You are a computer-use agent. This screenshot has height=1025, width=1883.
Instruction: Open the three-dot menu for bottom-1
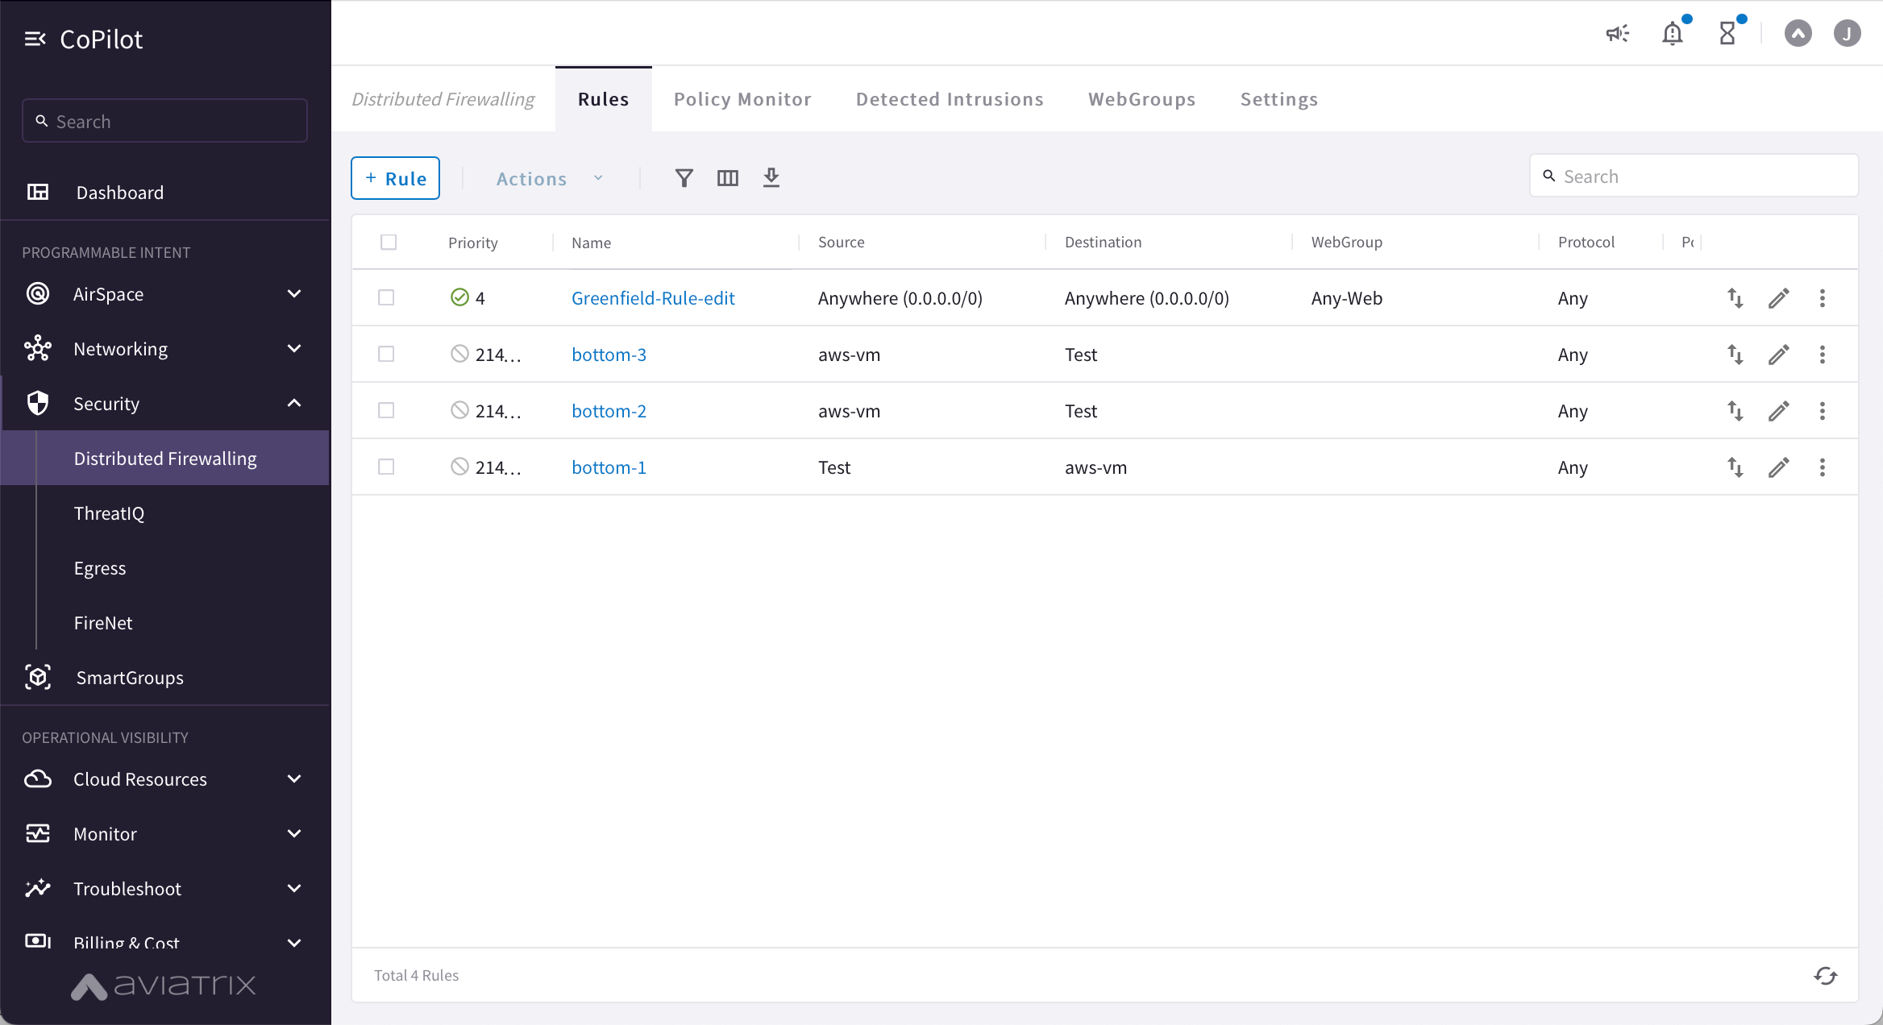1823,467
